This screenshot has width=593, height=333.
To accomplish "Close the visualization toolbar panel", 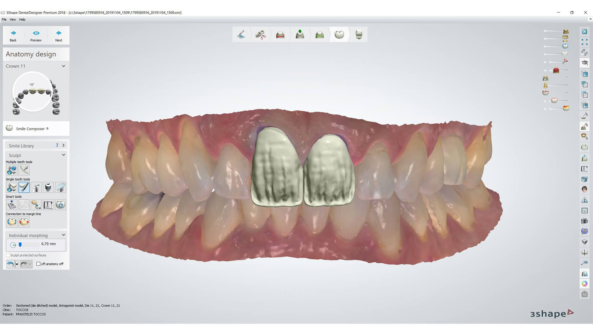I will click(x=584, y=32).
